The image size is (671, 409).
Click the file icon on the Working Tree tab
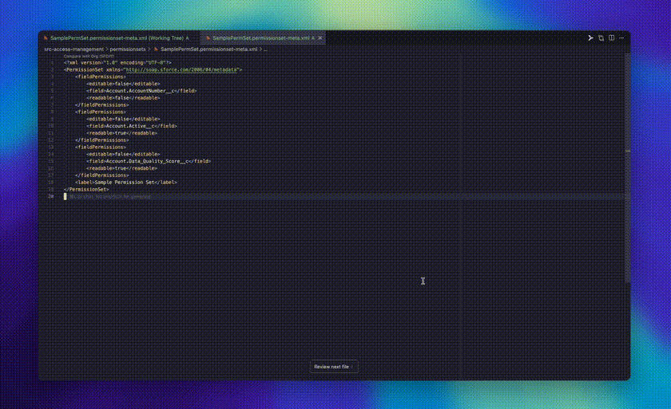(46, 38)
